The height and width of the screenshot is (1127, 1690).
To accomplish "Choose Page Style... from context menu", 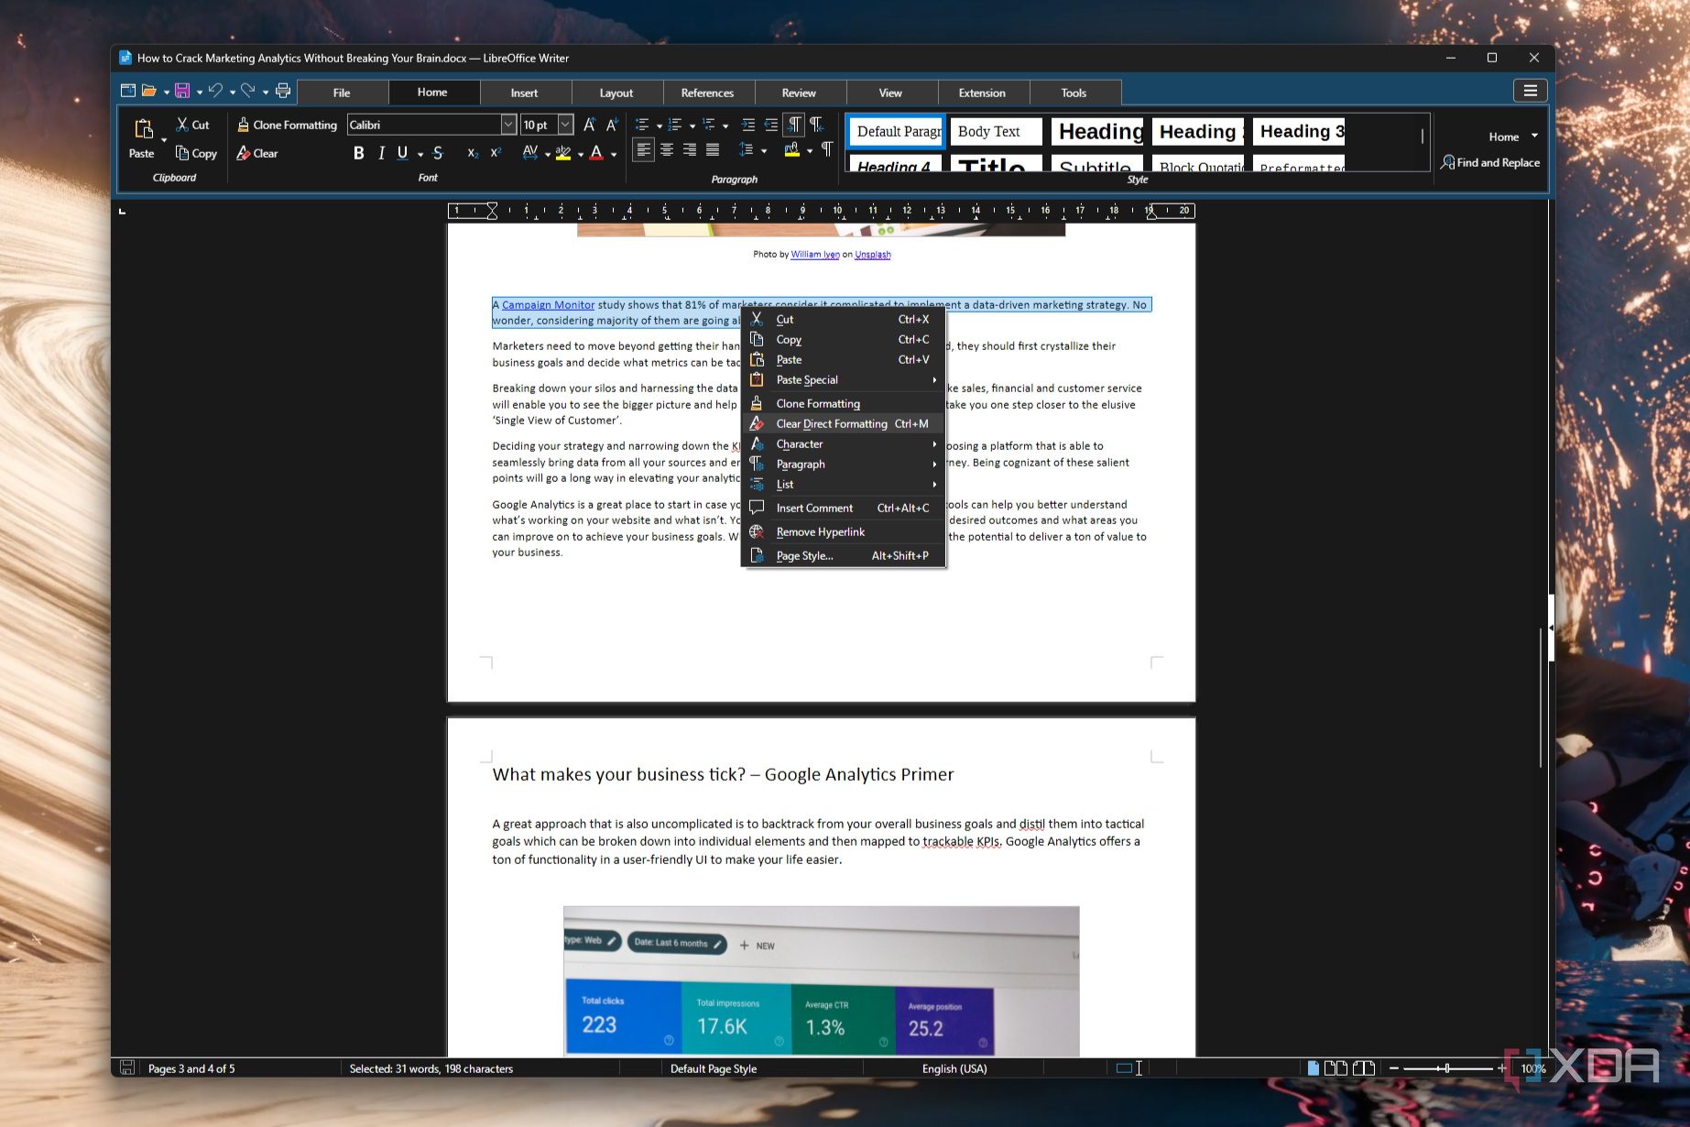I will [844, 556].
